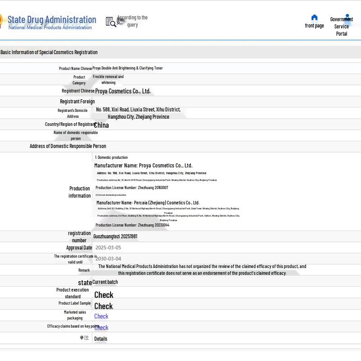Select registration number "Guozhuangtezi 20251981"

point(116,236)
